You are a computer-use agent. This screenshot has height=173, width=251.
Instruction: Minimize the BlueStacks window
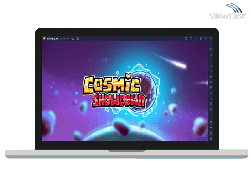(196, 38)
